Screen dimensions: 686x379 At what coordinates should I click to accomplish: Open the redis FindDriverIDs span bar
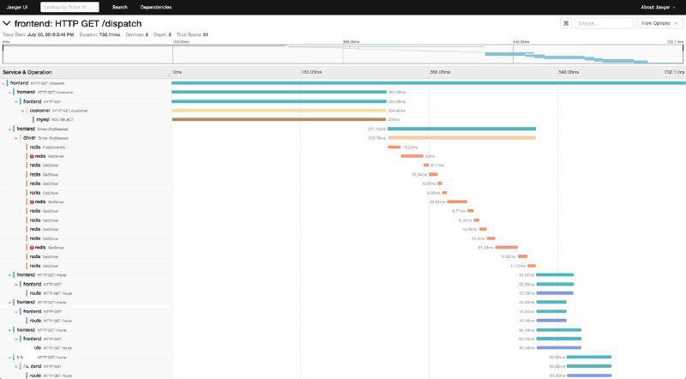tap(394, 147)
